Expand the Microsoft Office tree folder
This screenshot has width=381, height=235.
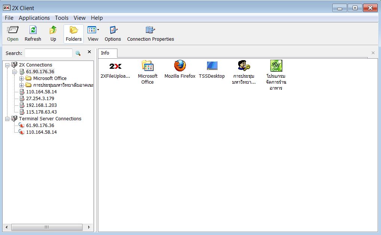21,78
